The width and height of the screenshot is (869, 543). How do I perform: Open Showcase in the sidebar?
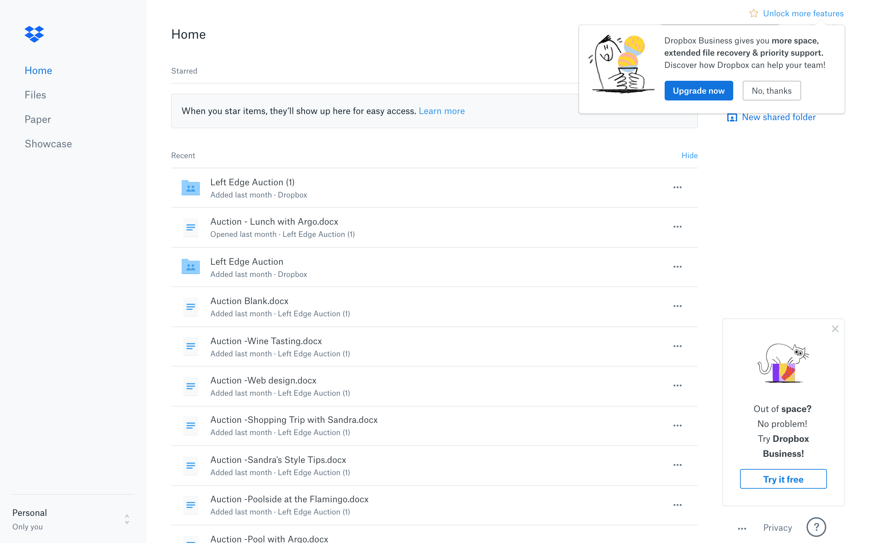48,144
